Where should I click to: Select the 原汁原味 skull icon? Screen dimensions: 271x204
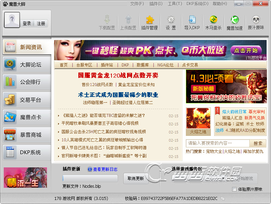click(256, 20)
